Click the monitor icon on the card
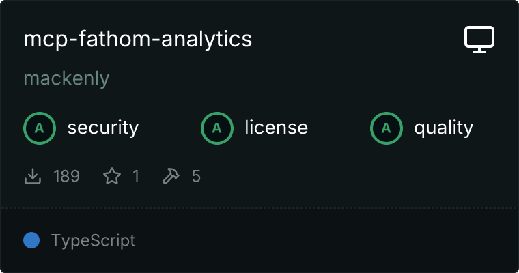The width and height of the screenshot is (519, 273). point(479,39)
